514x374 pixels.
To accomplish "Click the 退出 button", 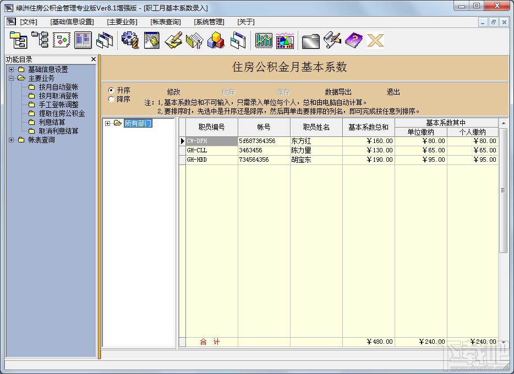I will (x=393, y=92).
